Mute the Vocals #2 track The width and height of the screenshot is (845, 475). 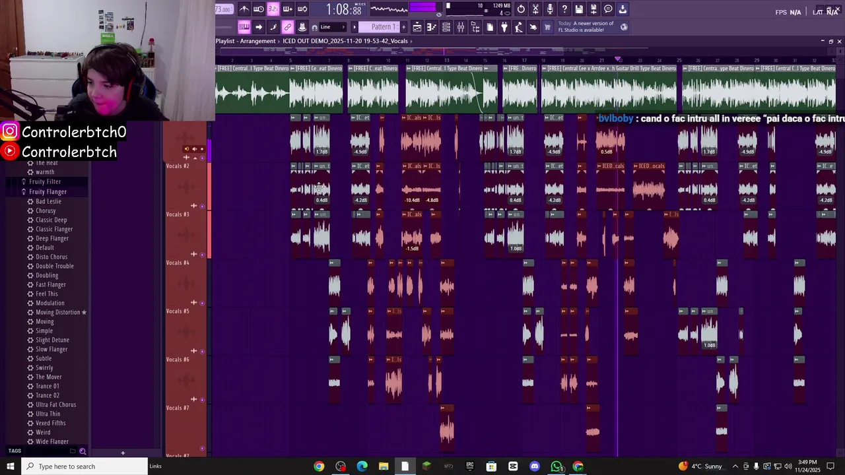pos(202,206)
